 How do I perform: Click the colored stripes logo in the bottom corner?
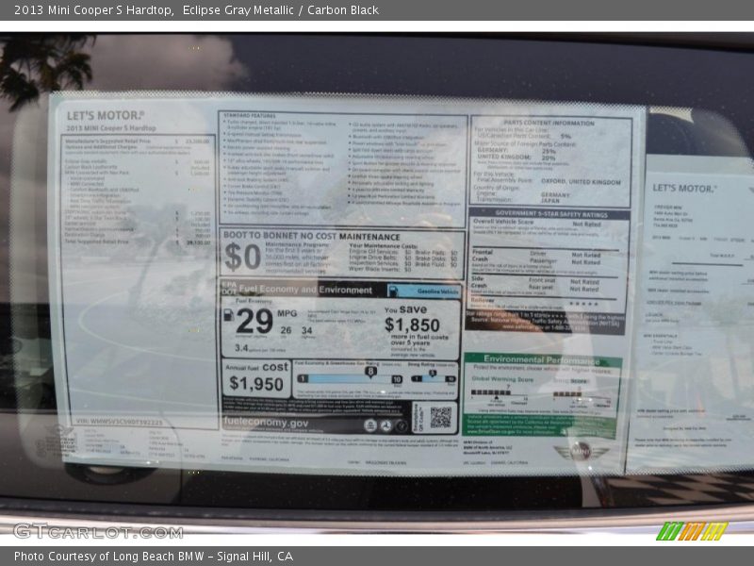tap(693, 531)
